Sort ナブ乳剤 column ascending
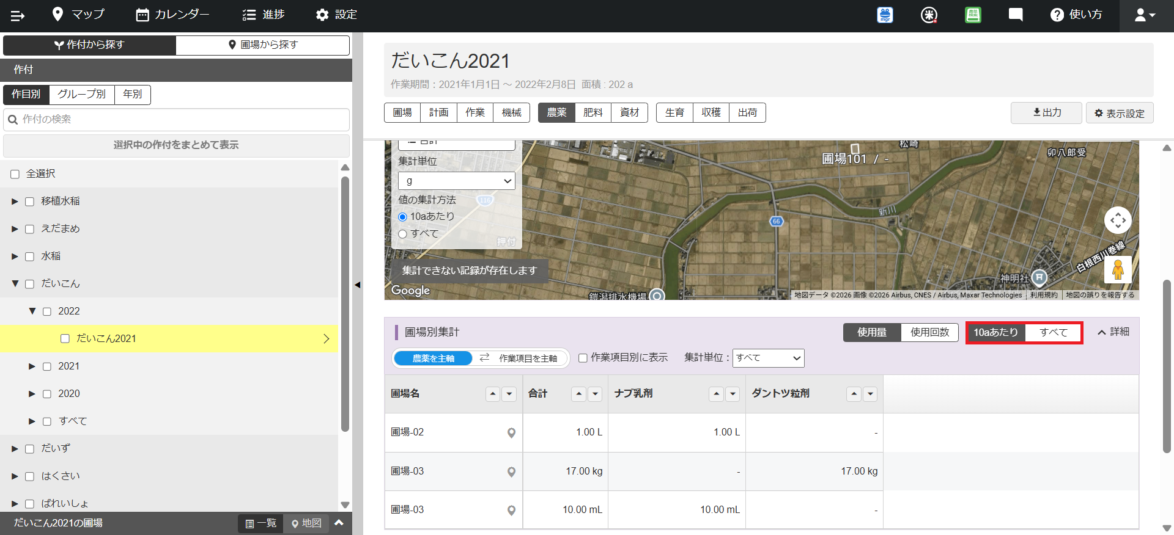This screenshot has width=1174, height=535. pos(716,394)
